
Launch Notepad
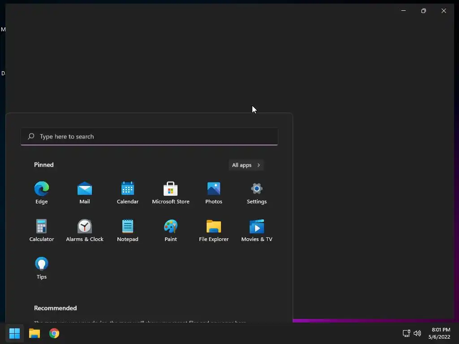point(128,231)
